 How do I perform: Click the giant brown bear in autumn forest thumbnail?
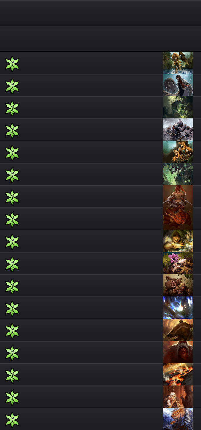[x=178, y=330]
